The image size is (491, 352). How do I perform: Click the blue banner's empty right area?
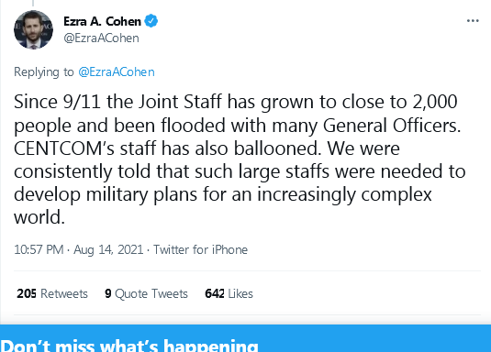click(x=374, y=338)
